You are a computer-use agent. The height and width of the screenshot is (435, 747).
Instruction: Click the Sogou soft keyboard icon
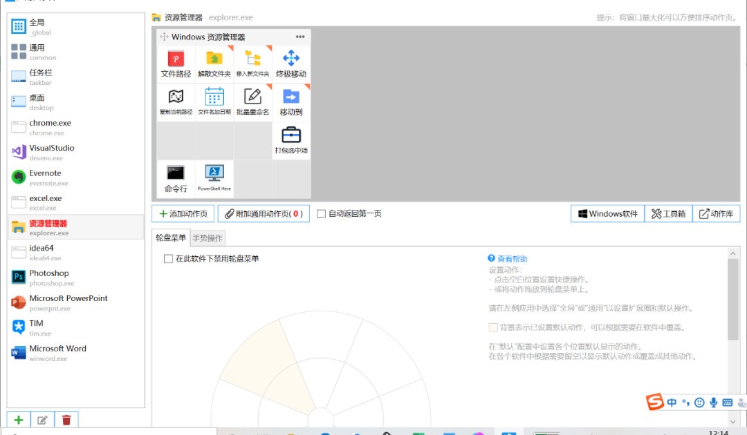coord(728,403)
